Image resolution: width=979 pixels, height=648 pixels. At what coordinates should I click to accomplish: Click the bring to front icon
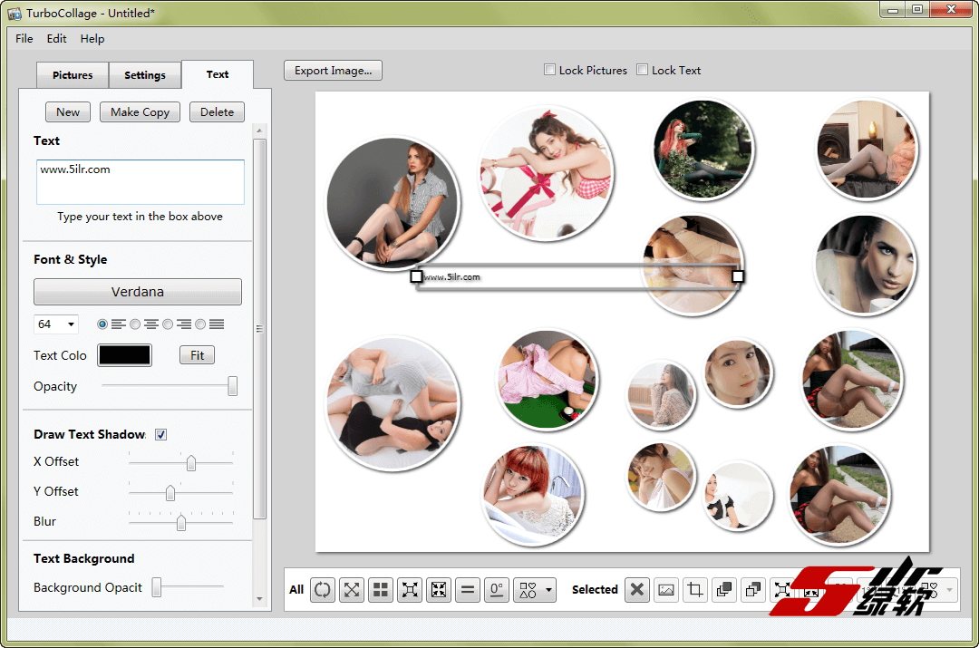pyautogui.click(x=724, y=590)
